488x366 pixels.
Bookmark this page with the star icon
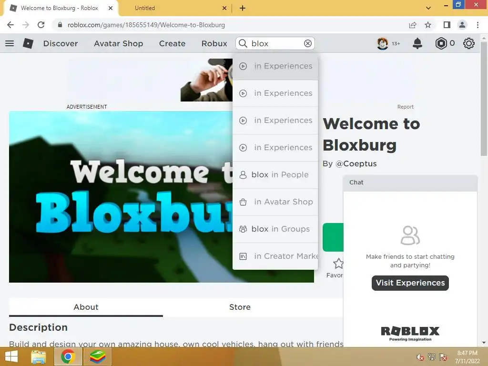point(428,25)
